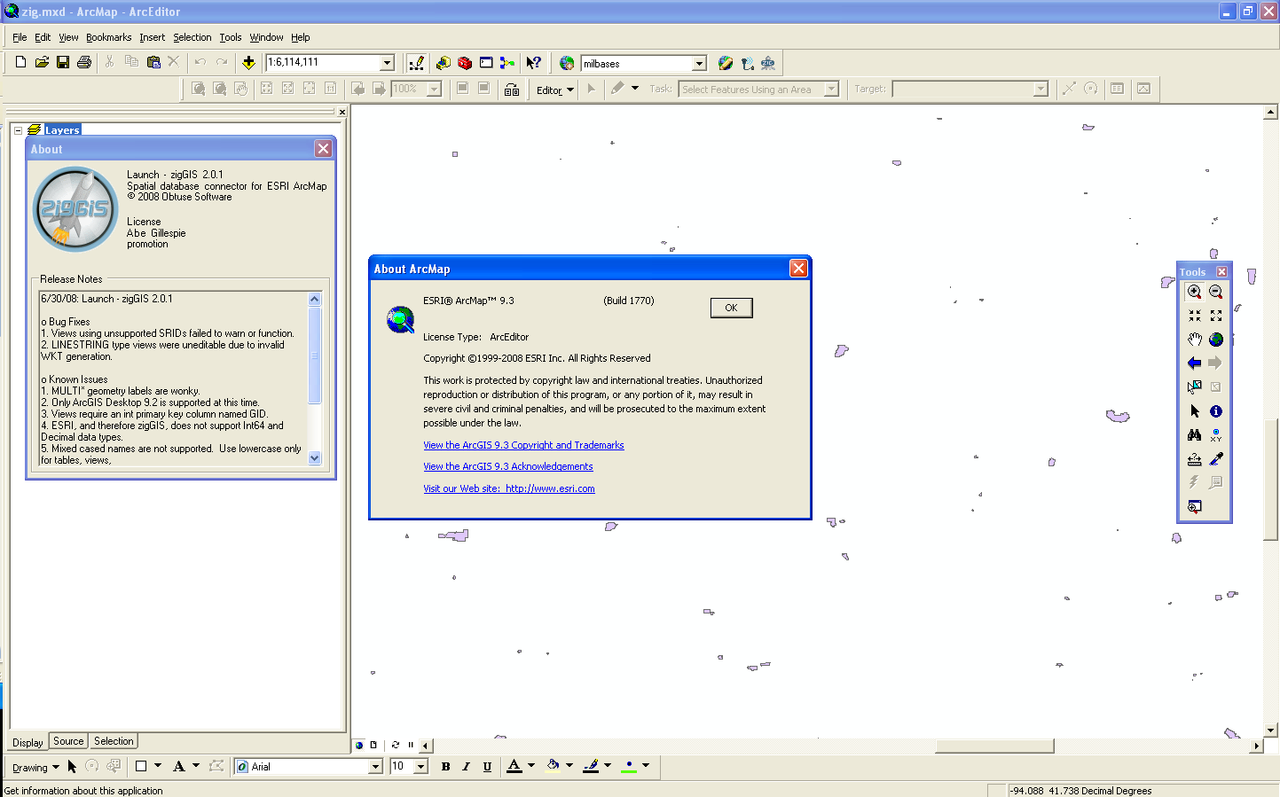Click the Add Data yellow plus icon
This screenshot has width=1280, height=797.
248,62
